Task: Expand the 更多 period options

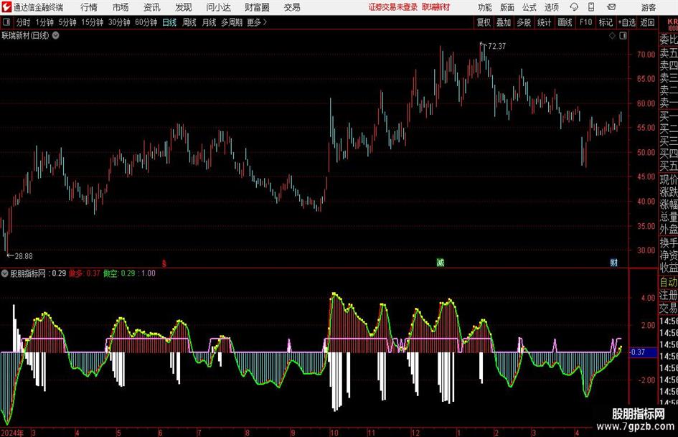Action: tap(257, 22)
